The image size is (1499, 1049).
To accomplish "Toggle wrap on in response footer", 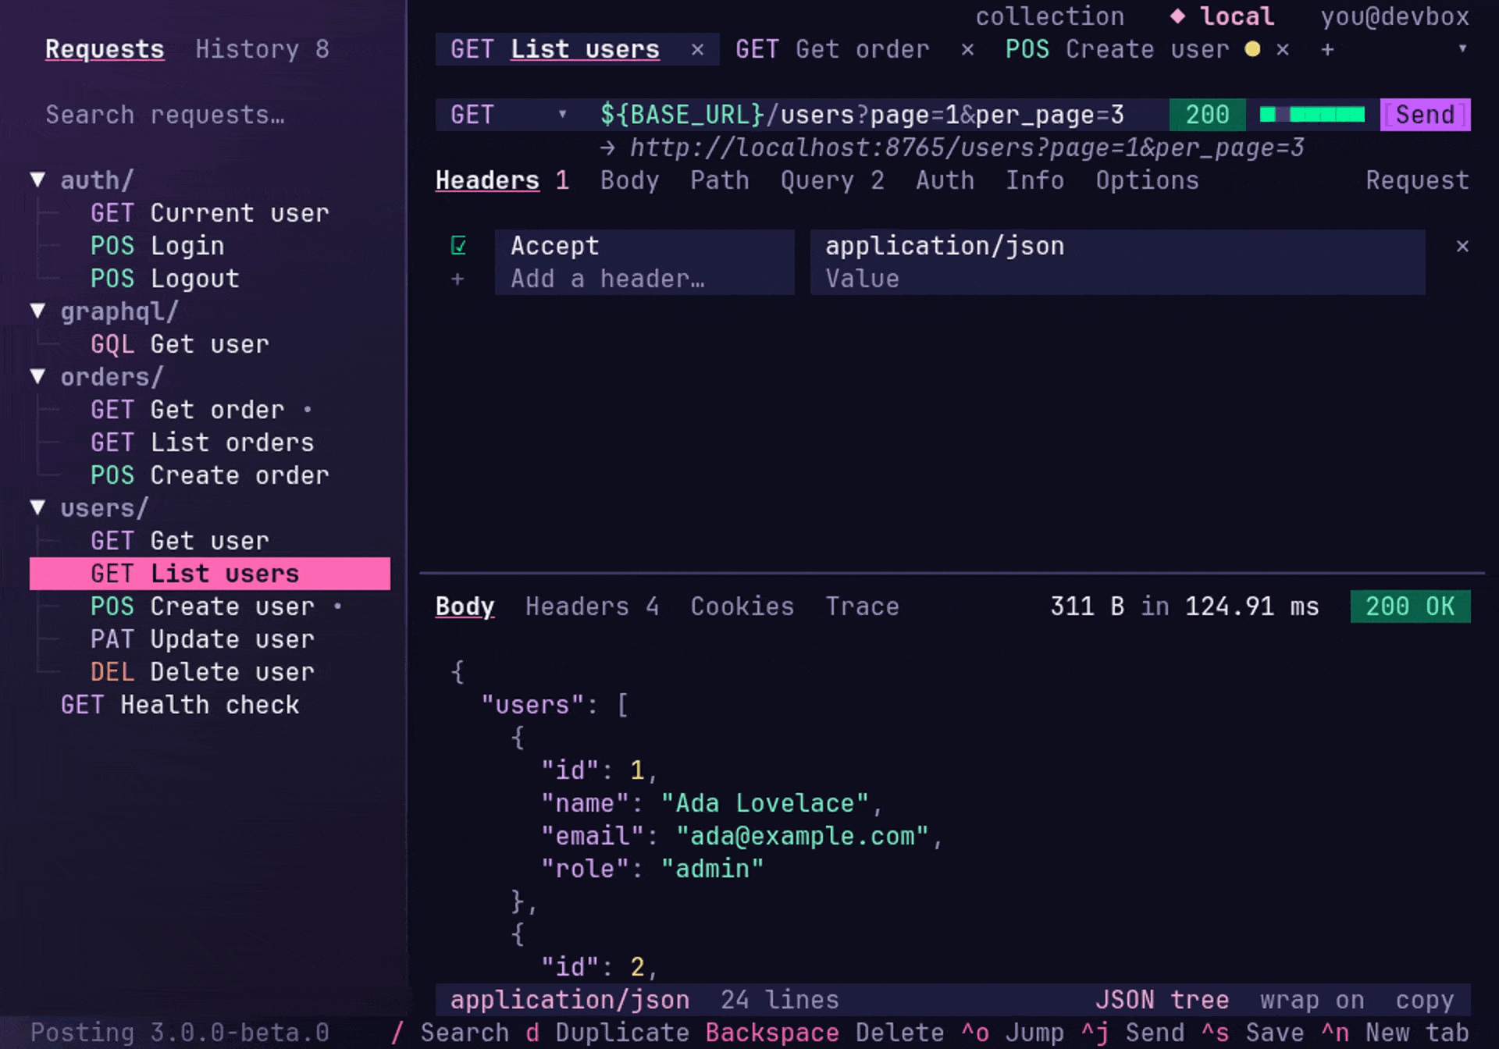I will [1312, 1000].
